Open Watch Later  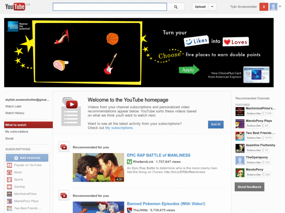(x=14, y=106)
